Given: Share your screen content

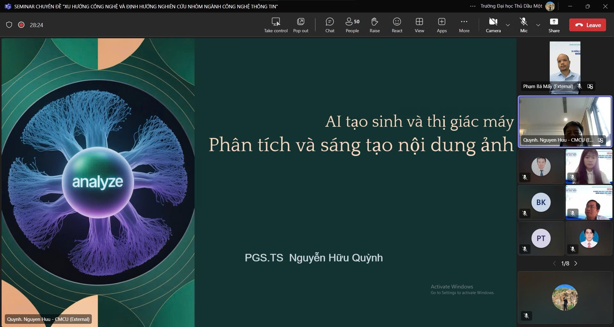Looking at the screenshot, I should pos(554,25).
